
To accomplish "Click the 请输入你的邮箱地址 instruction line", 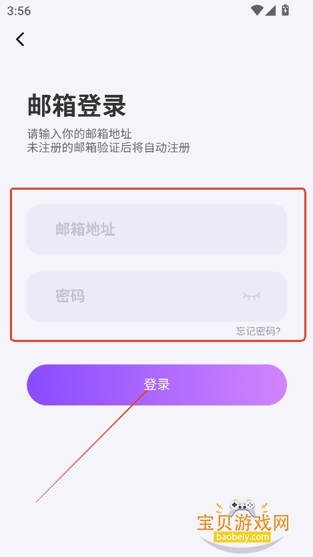I will tap(79, 134).
